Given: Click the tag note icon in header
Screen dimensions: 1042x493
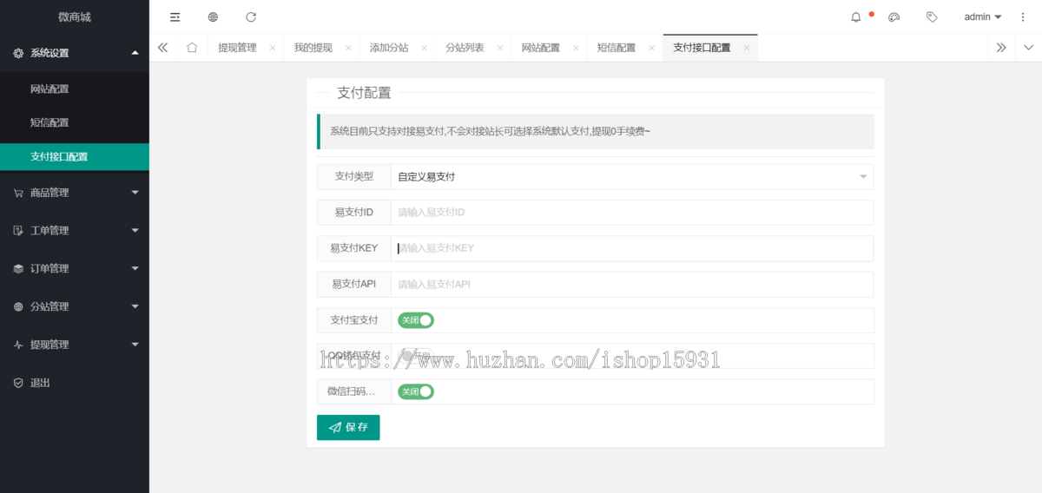Looking at the screenshot, I should click(x=932, y=16).
